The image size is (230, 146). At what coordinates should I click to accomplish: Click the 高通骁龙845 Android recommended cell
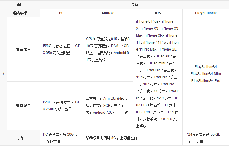tap(108, 49)
